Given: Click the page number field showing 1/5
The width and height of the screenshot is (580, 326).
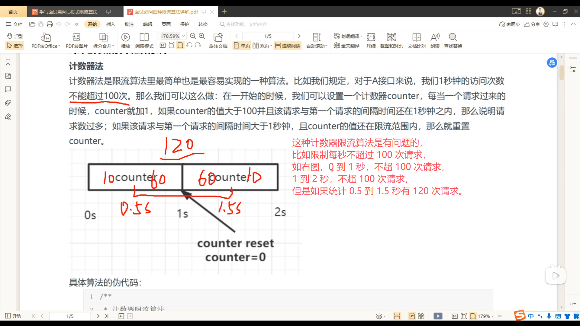Looking at the screenshot, I should click(268, 36).
